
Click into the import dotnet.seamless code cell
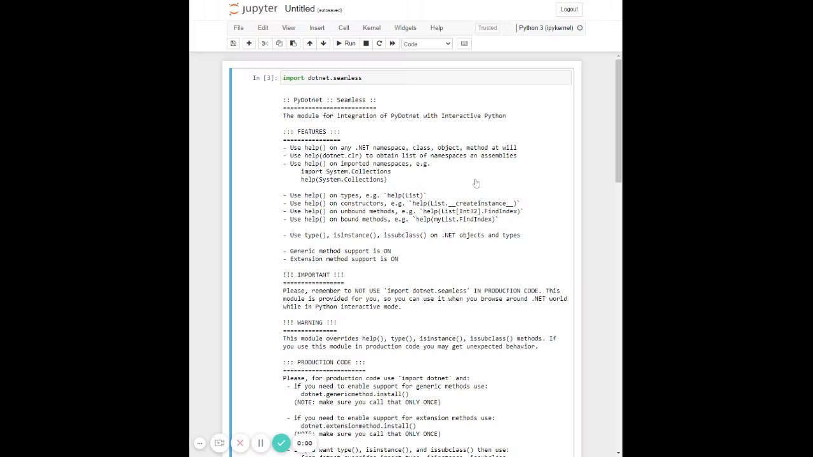pyautogui.click(x=426, y=78)
